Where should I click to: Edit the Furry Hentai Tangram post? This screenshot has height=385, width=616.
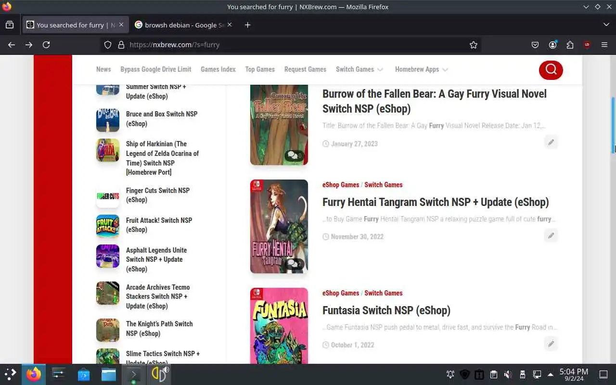click(x=551, y=235)
